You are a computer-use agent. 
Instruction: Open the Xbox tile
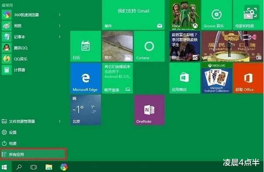tap(185, 15)
